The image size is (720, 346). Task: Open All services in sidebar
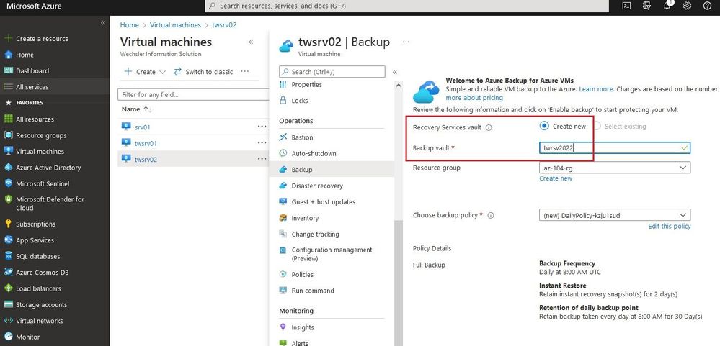[32, 87]
